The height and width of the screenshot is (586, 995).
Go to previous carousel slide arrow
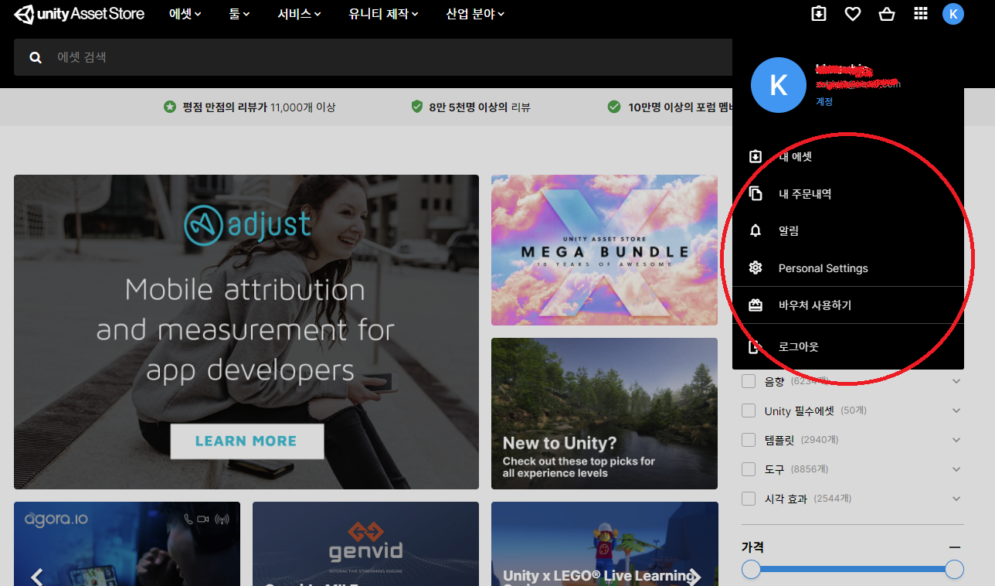click(36, 577)
